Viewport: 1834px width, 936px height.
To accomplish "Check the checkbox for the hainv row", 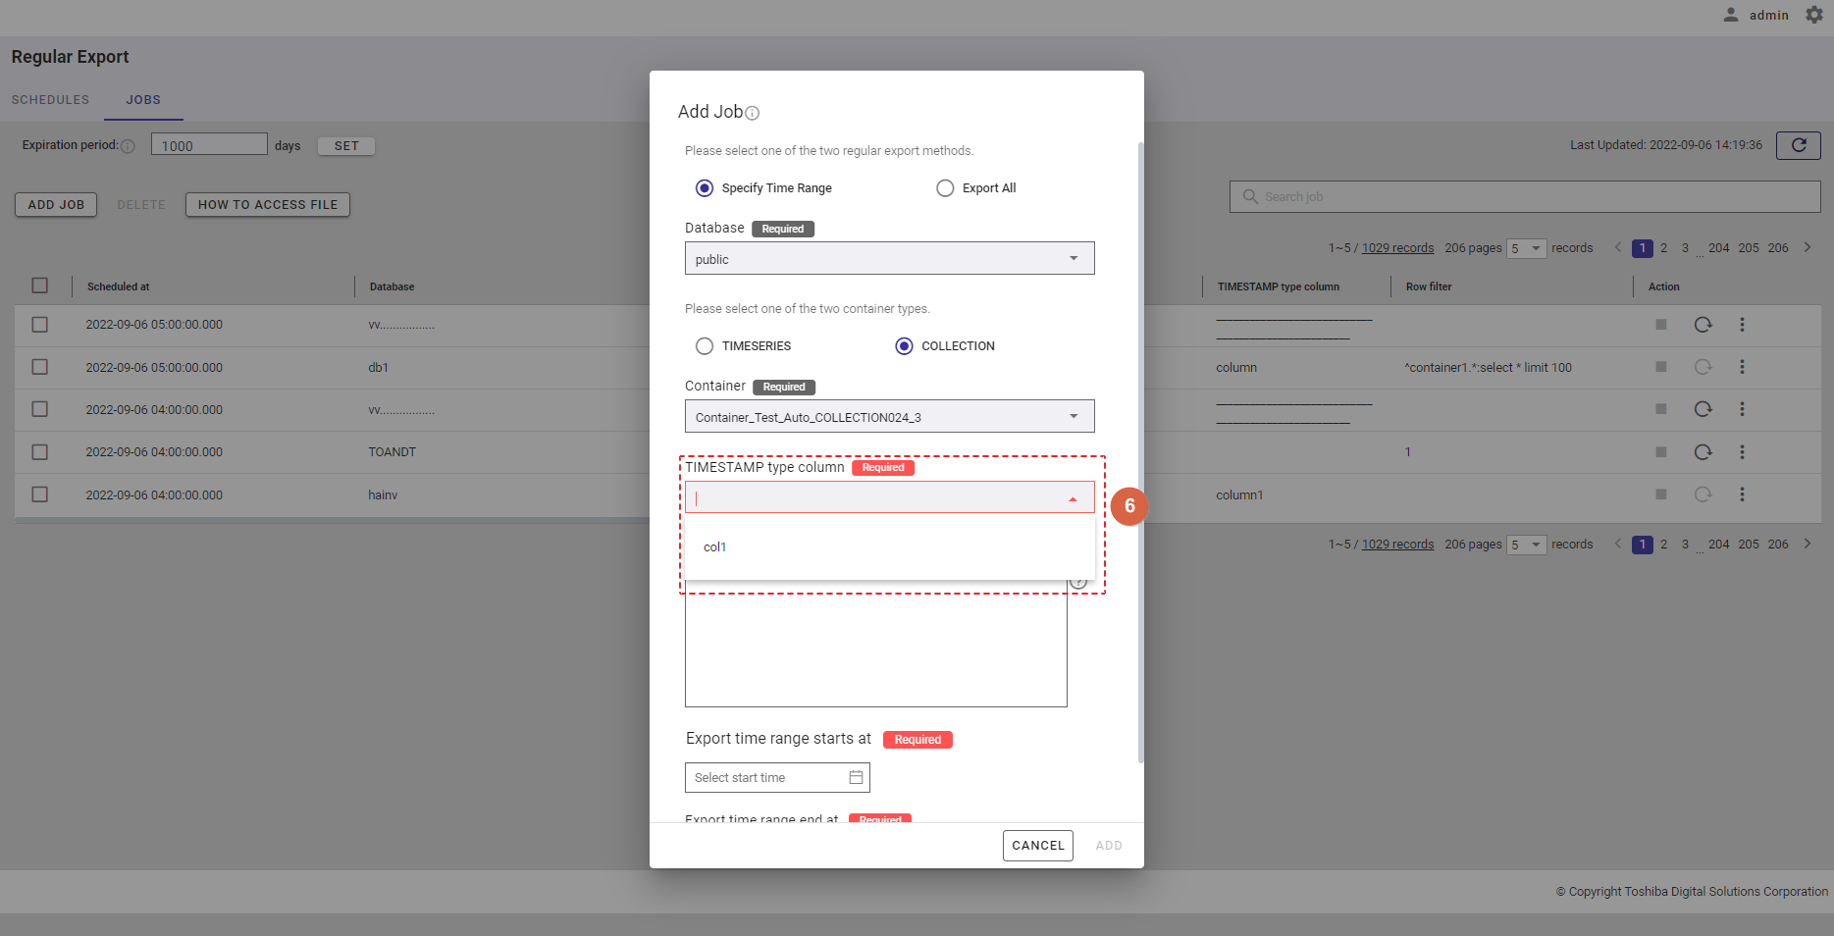I will [x=40, y=494].
